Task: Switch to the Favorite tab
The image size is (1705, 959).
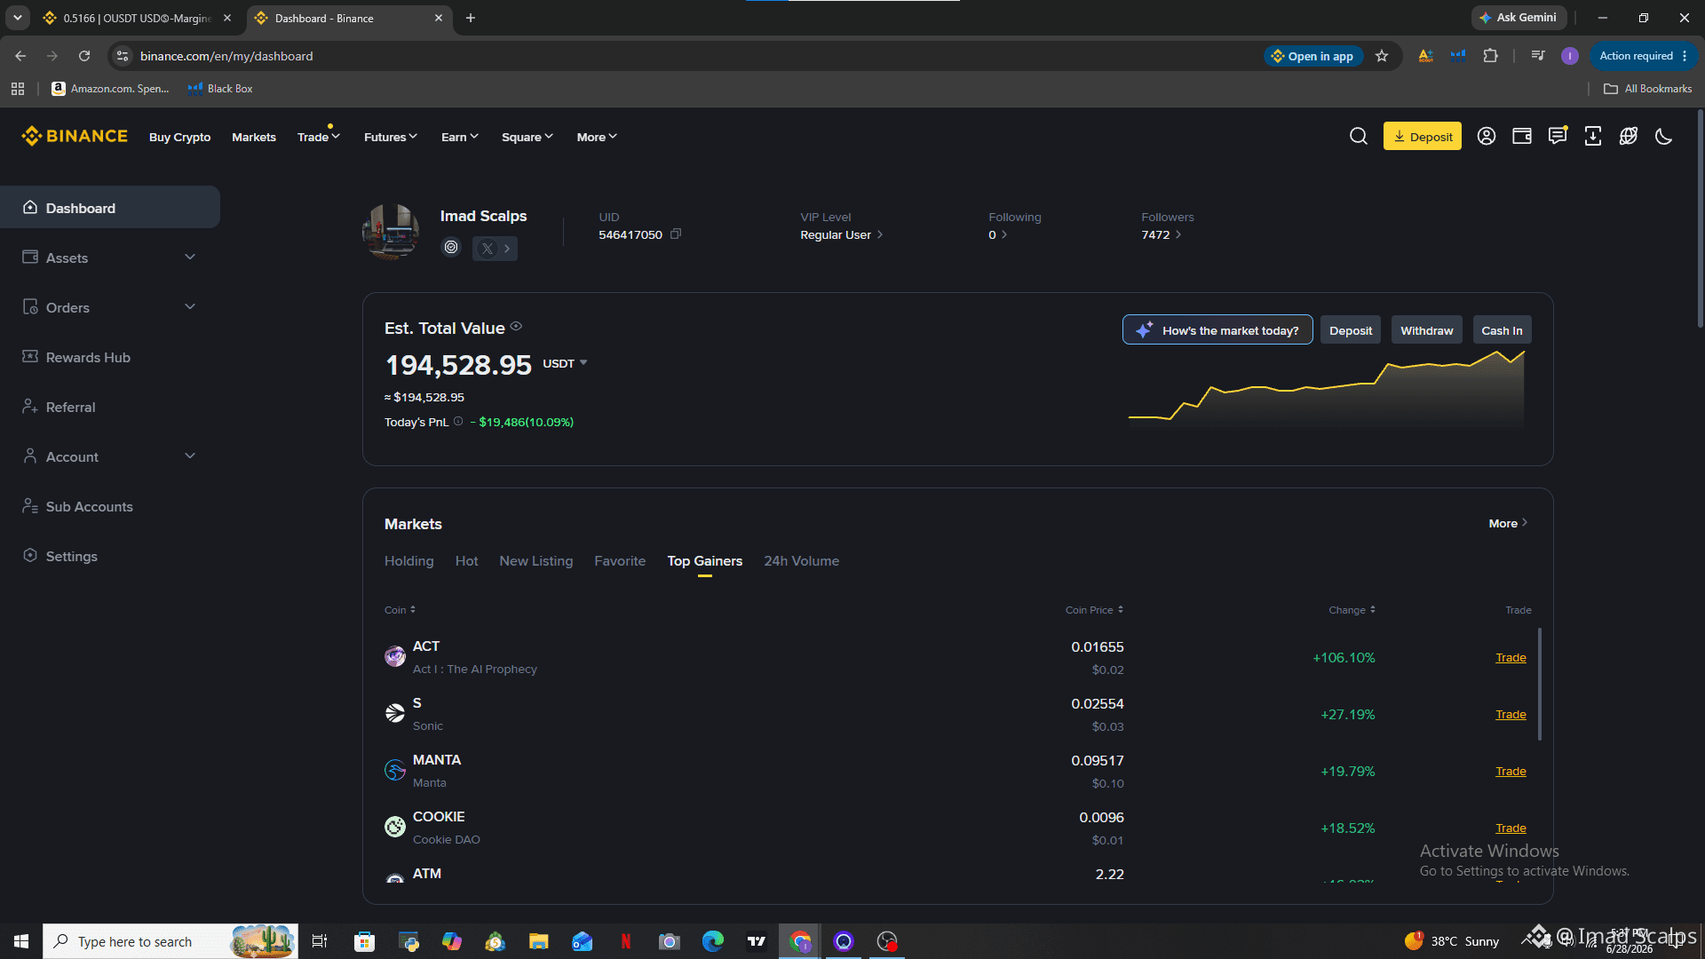Action: pyautogui.click(x=620, y=561)
